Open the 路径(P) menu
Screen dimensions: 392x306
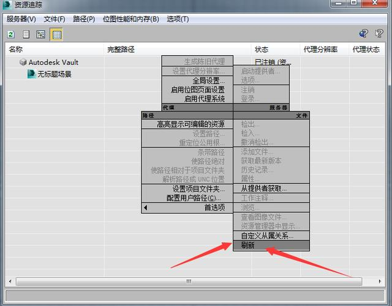[x=84, y=19]
